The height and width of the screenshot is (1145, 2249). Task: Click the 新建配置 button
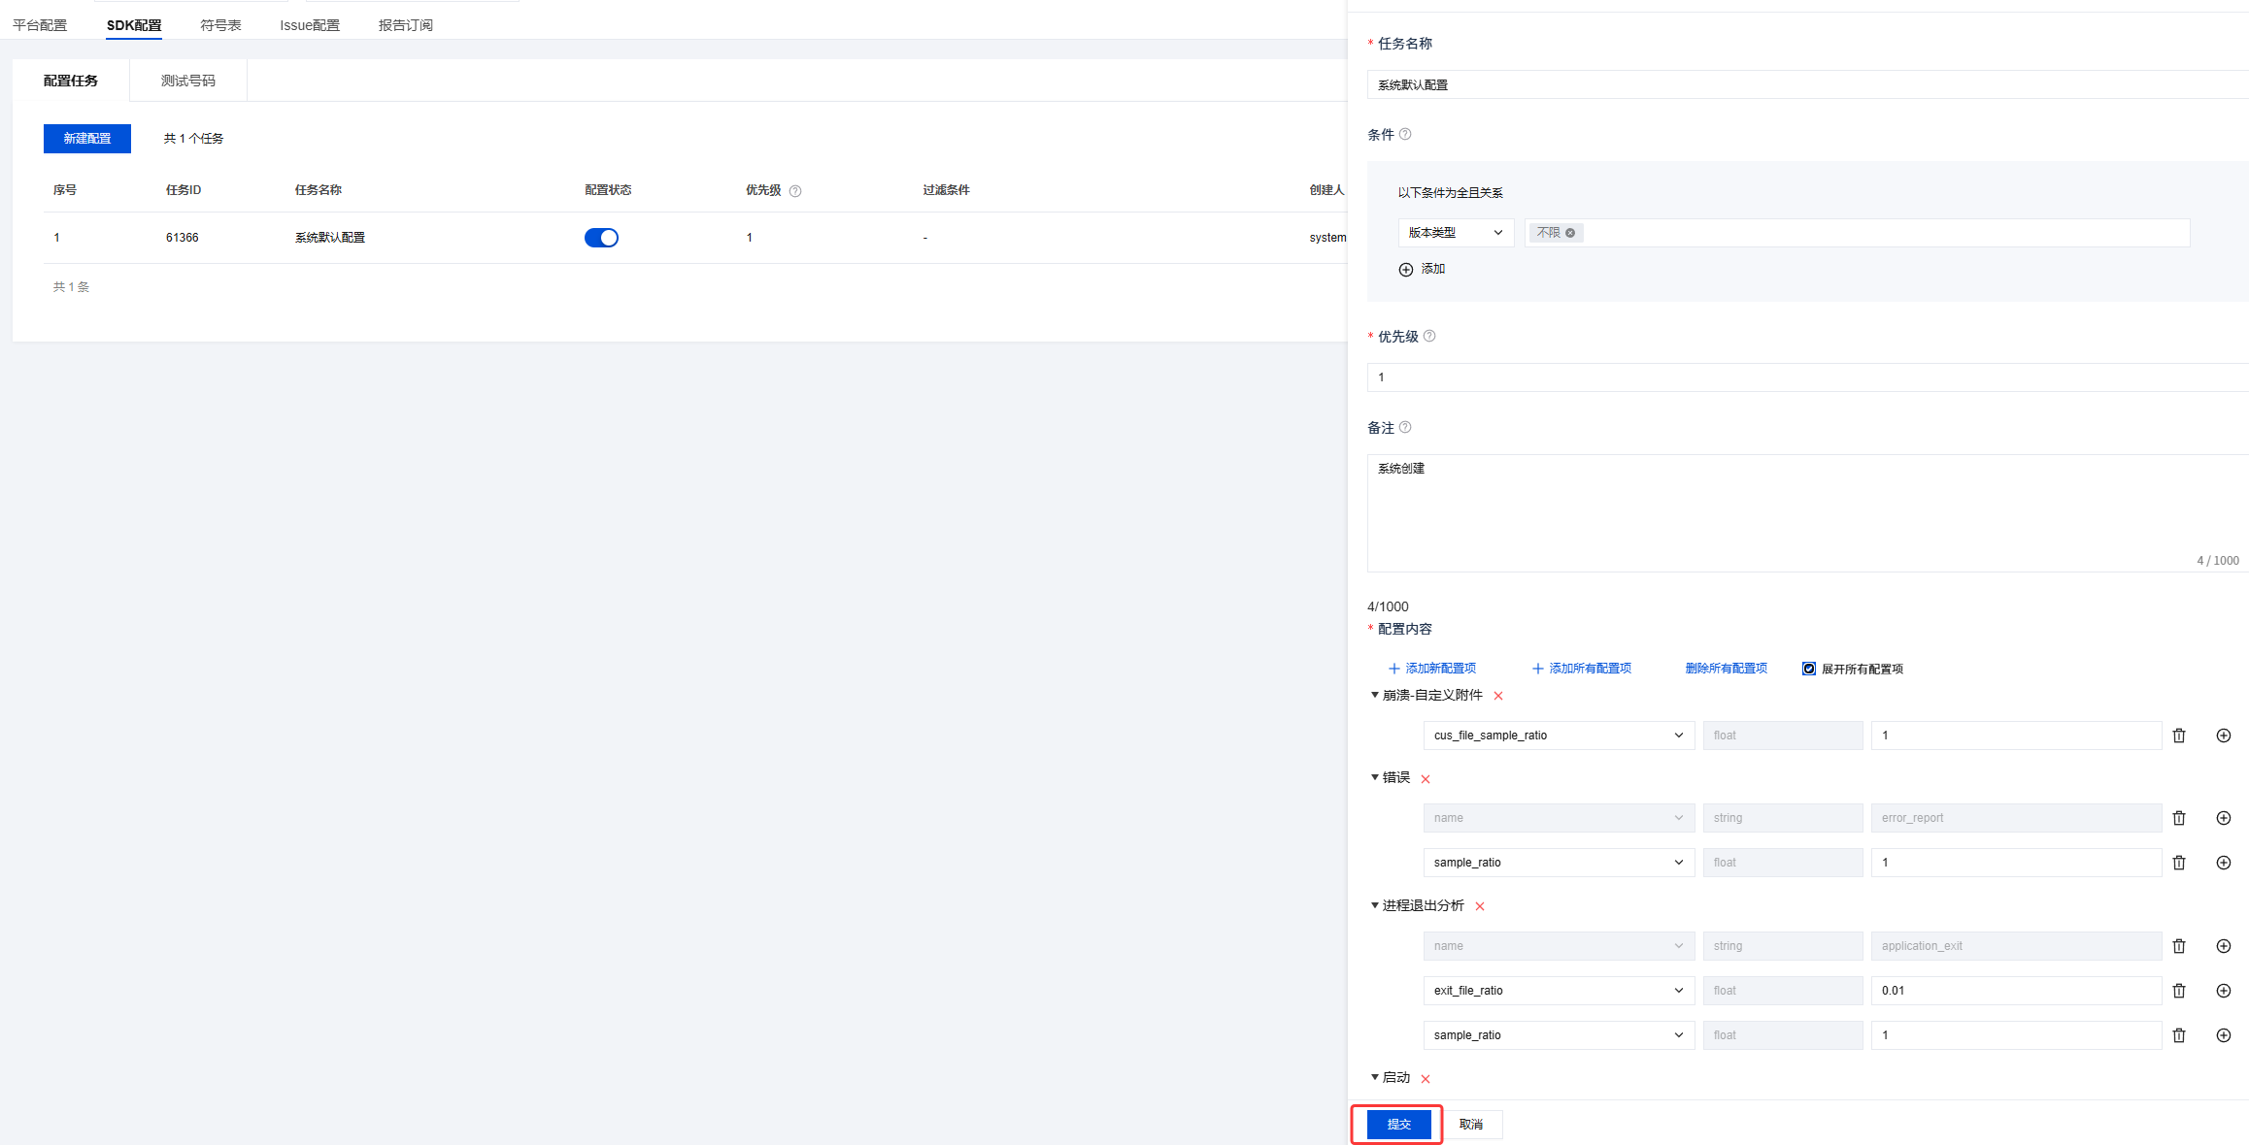[87, 139]
